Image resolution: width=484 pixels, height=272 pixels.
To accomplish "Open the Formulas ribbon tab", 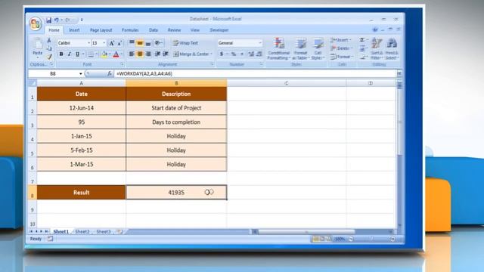I will [x=130, y=30].
